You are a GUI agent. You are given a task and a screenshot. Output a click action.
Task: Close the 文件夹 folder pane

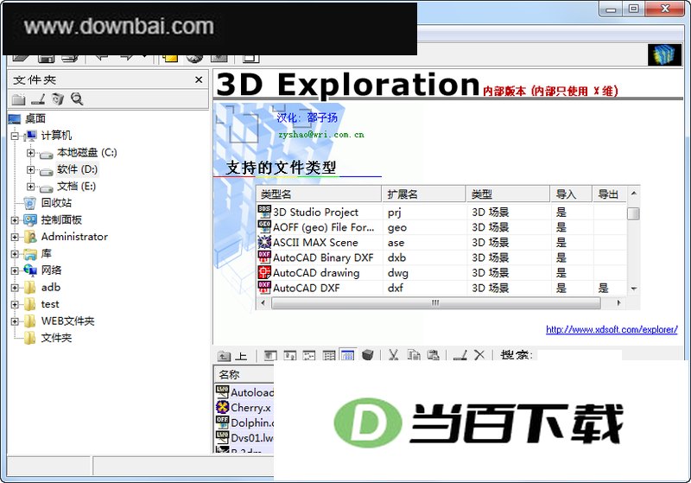point(199,79)
